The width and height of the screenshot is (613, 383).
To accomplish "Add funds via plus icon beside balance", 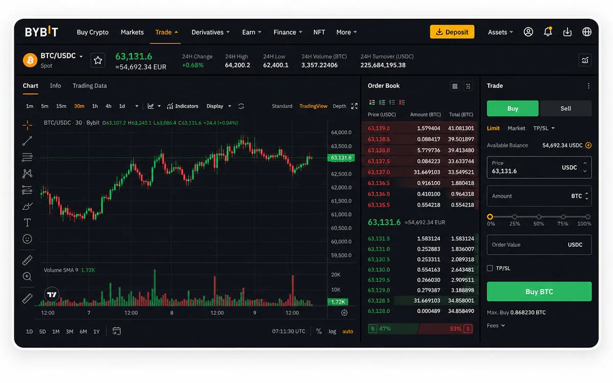I will 588,145.
